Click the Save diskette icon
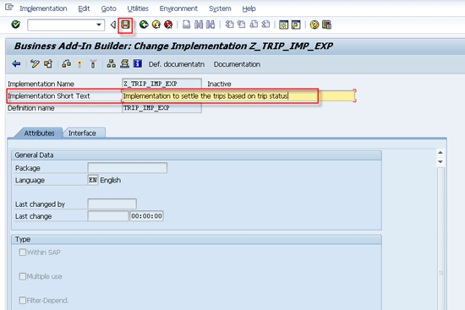Image resolution: width=465 pixels, height=310 pixels. click(x=125, y=24)
